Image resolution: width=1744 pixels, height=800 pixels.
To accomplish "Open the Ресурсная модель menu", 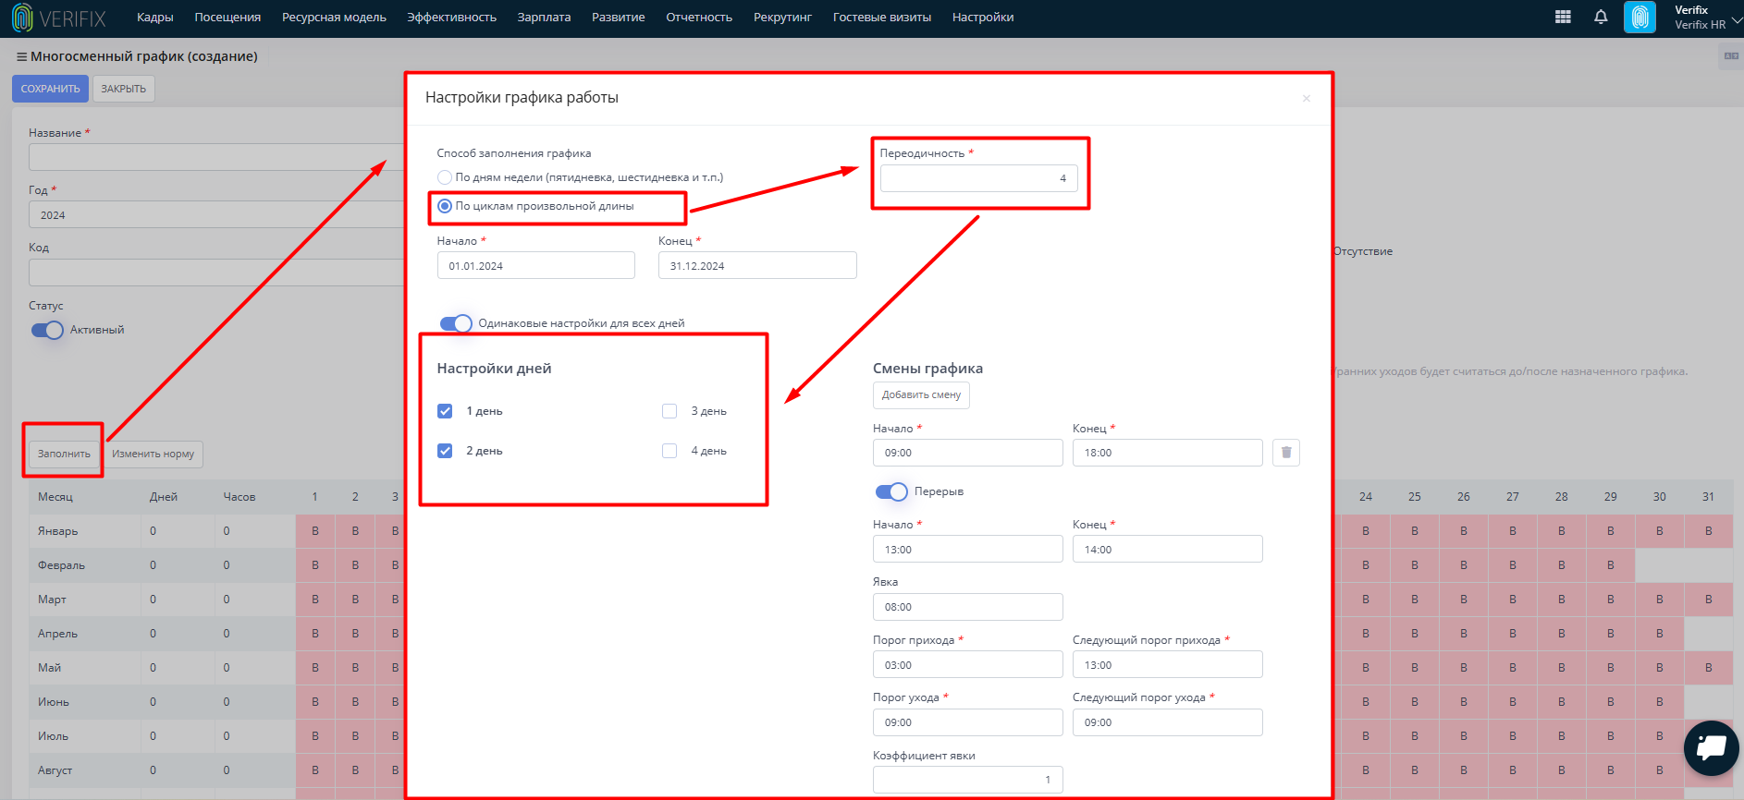I will (334, 18).
